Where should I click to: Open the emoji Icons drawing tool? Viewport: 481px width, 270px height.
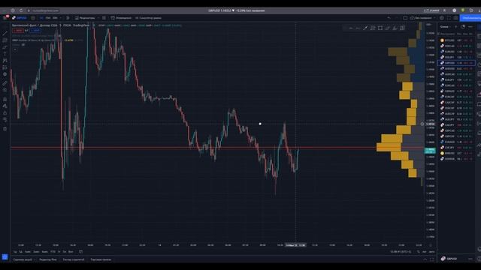(5, 74)
